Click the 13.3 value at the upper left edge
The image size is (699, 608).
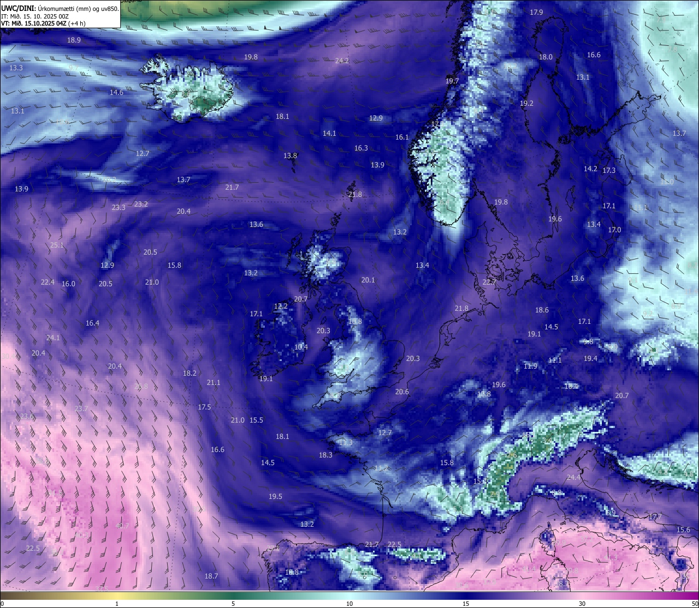(16, 68)
